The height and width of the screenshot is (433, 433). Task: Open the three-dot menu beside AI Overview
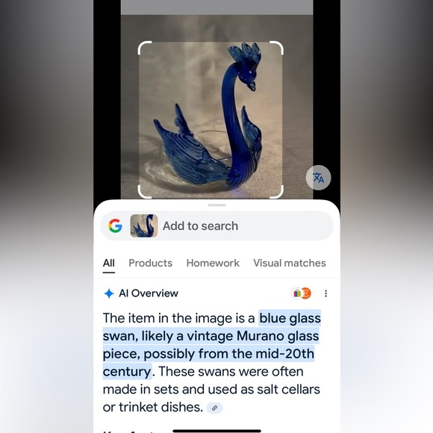coord(325,293)
